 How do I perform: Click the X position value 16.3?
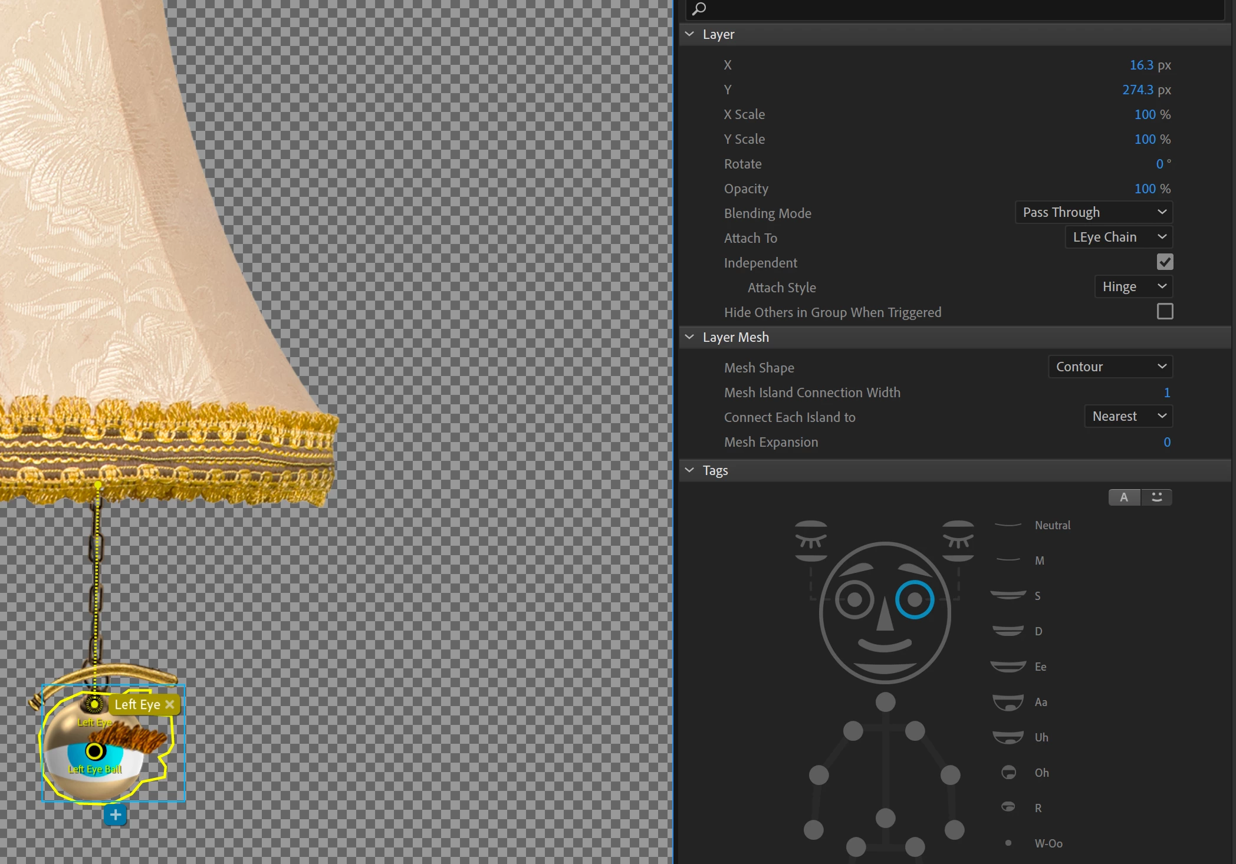[x=1141, y=65]
